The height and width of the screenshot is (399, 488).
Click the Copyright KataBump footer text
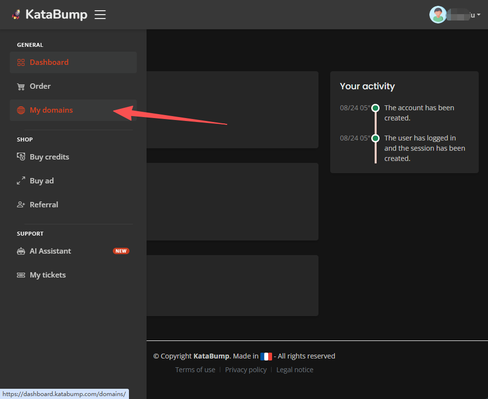[x=192, y=356]
